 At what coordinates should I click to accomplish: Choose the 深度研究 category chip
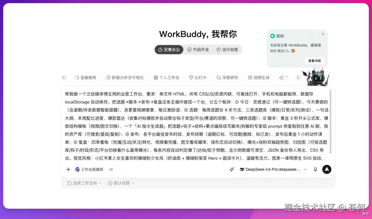click(x=227, y=78)
